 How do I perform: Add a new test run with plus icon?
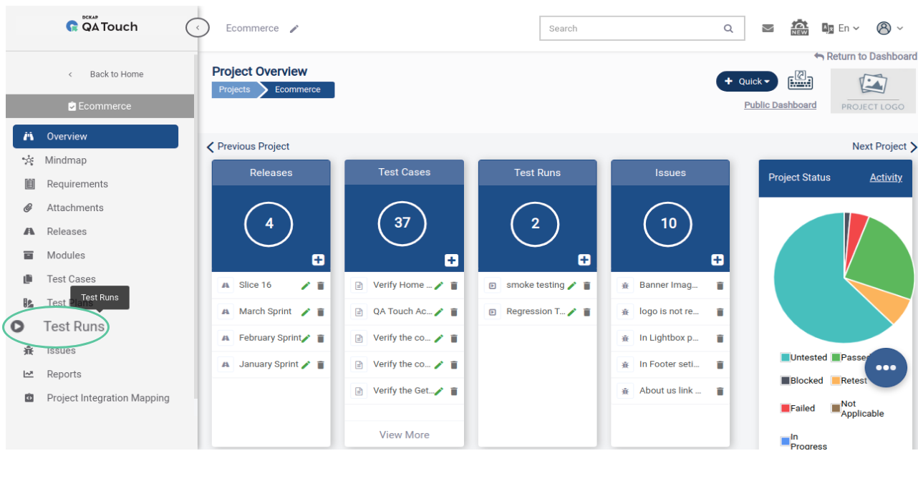[584, 260]
